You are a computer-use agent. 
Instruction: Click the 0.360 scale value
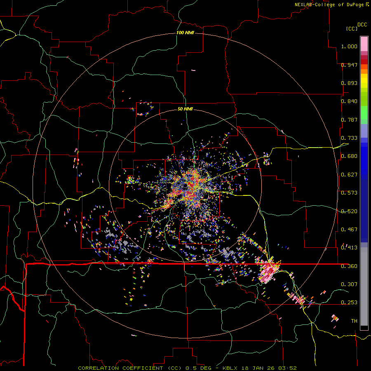(349, 266)
